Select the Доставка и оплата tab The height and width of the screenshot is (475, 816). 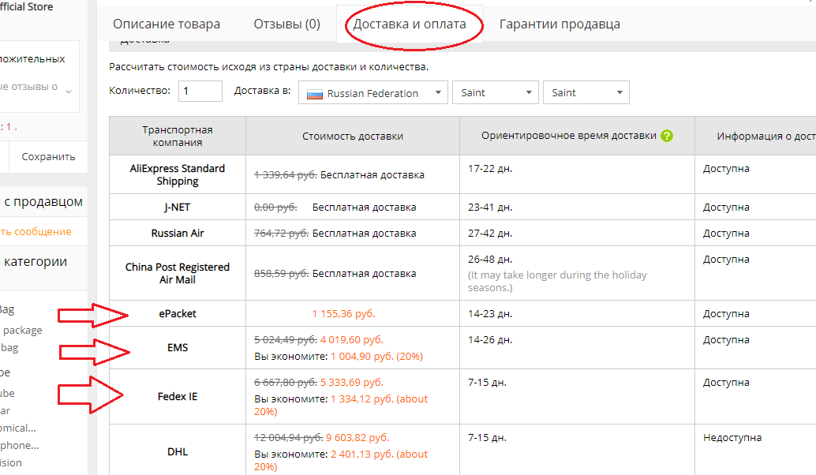410,24
